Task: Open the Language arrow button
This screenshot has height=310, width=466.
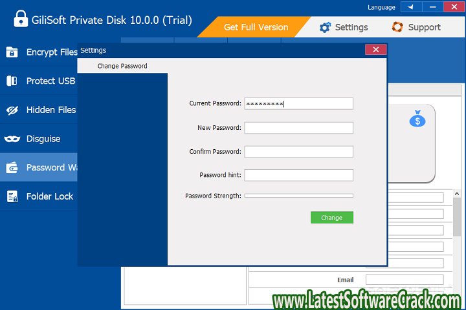Action: pos(412,7)
